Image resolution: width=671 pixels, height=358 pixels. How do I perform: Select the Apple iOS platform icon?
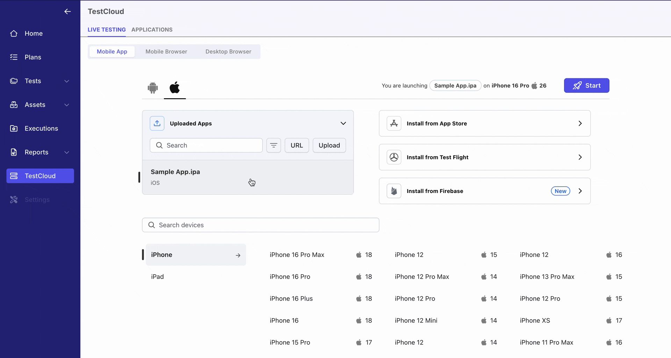point(175,88)
